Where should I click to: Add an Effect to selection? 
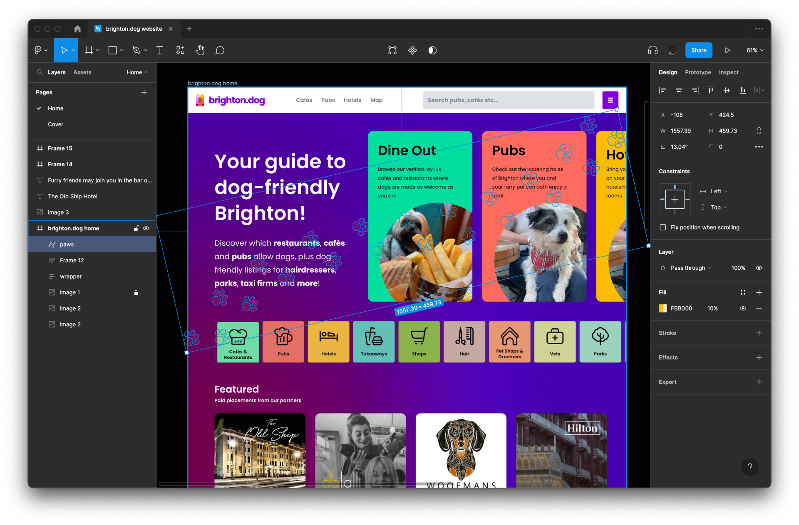click(x=759, y=357)
